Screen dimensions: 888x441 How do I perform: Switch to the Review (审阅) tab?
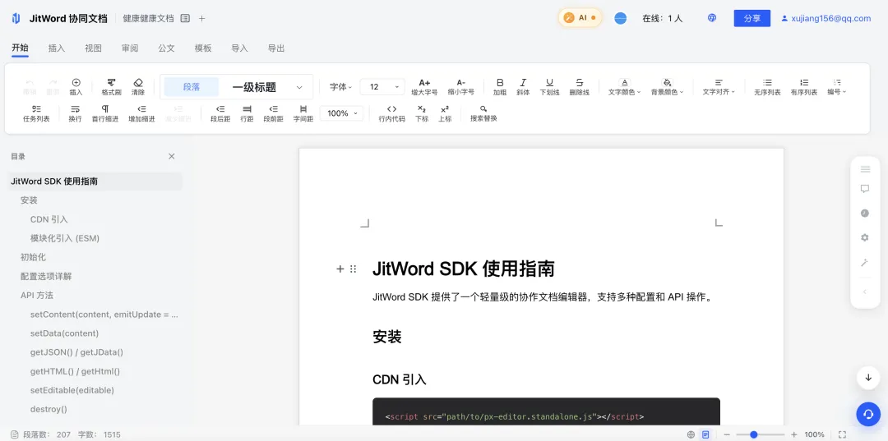(130, 48)
